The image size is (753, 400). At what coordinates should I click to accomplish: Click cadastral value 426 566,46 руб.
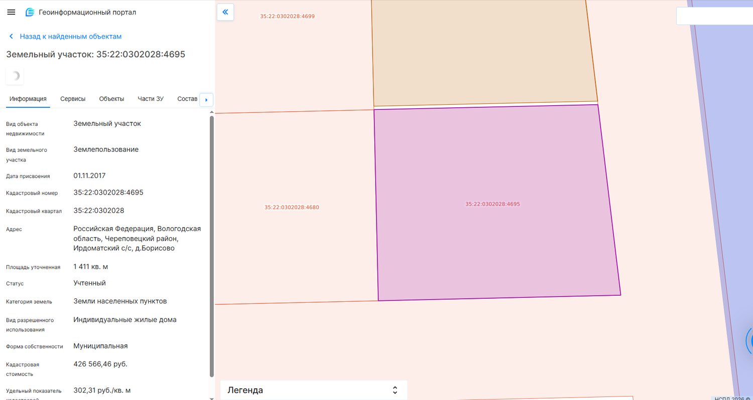pos(100,364)
